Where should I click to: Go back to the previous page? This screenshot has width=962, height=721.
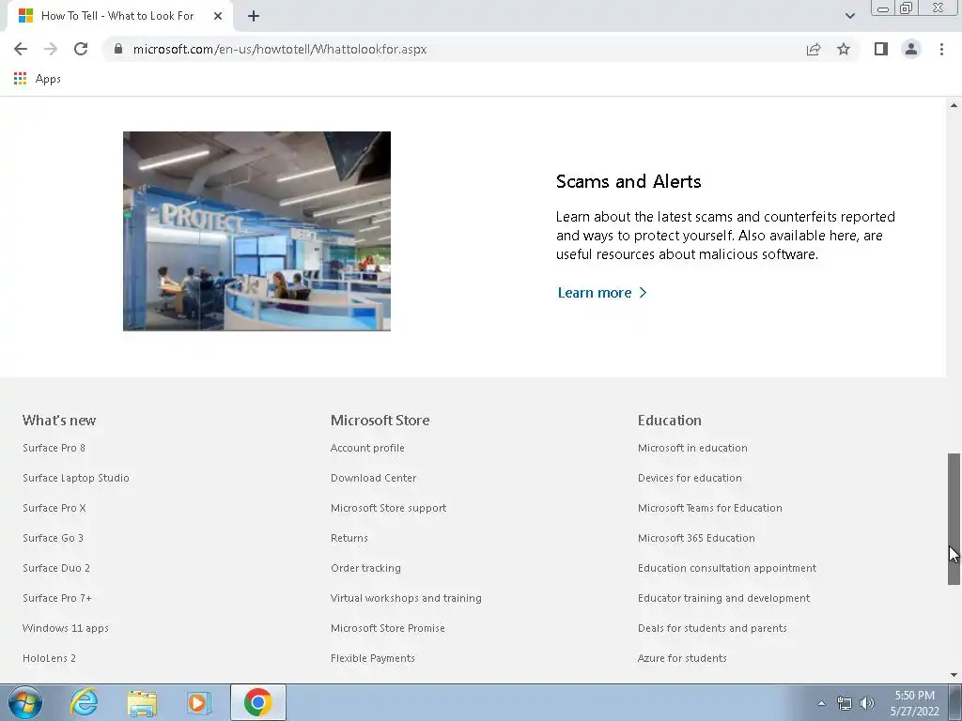21,49
